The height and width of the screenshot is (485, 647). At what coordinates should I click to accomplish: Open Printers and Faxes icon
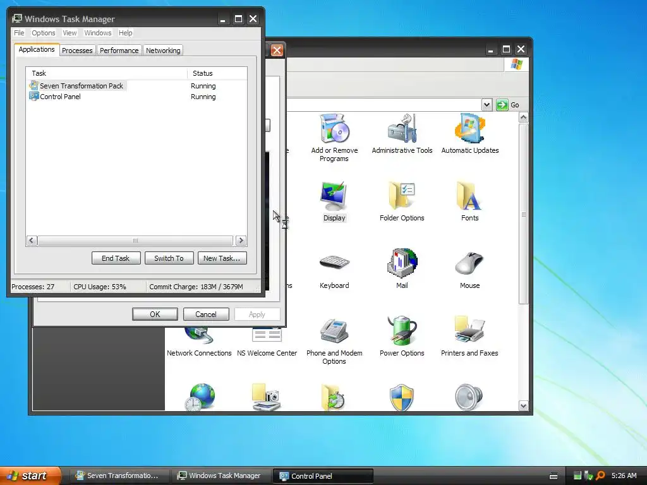[469, 331]
